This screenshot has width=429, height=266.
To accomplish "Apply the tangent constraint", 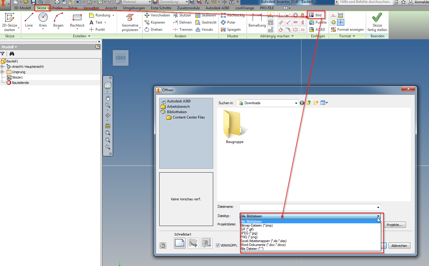I will tap(281, 30).
